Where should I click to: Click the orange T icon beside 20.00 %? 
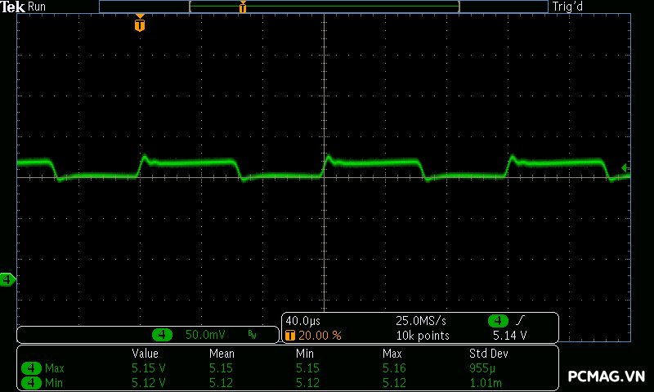tap(289, 336)
